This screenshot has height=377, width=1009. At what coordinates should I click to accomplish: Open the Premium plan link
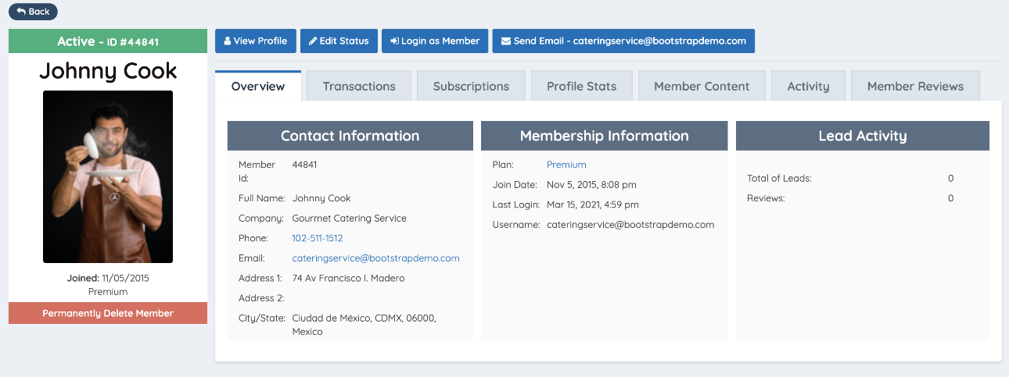tap(566, 165)
